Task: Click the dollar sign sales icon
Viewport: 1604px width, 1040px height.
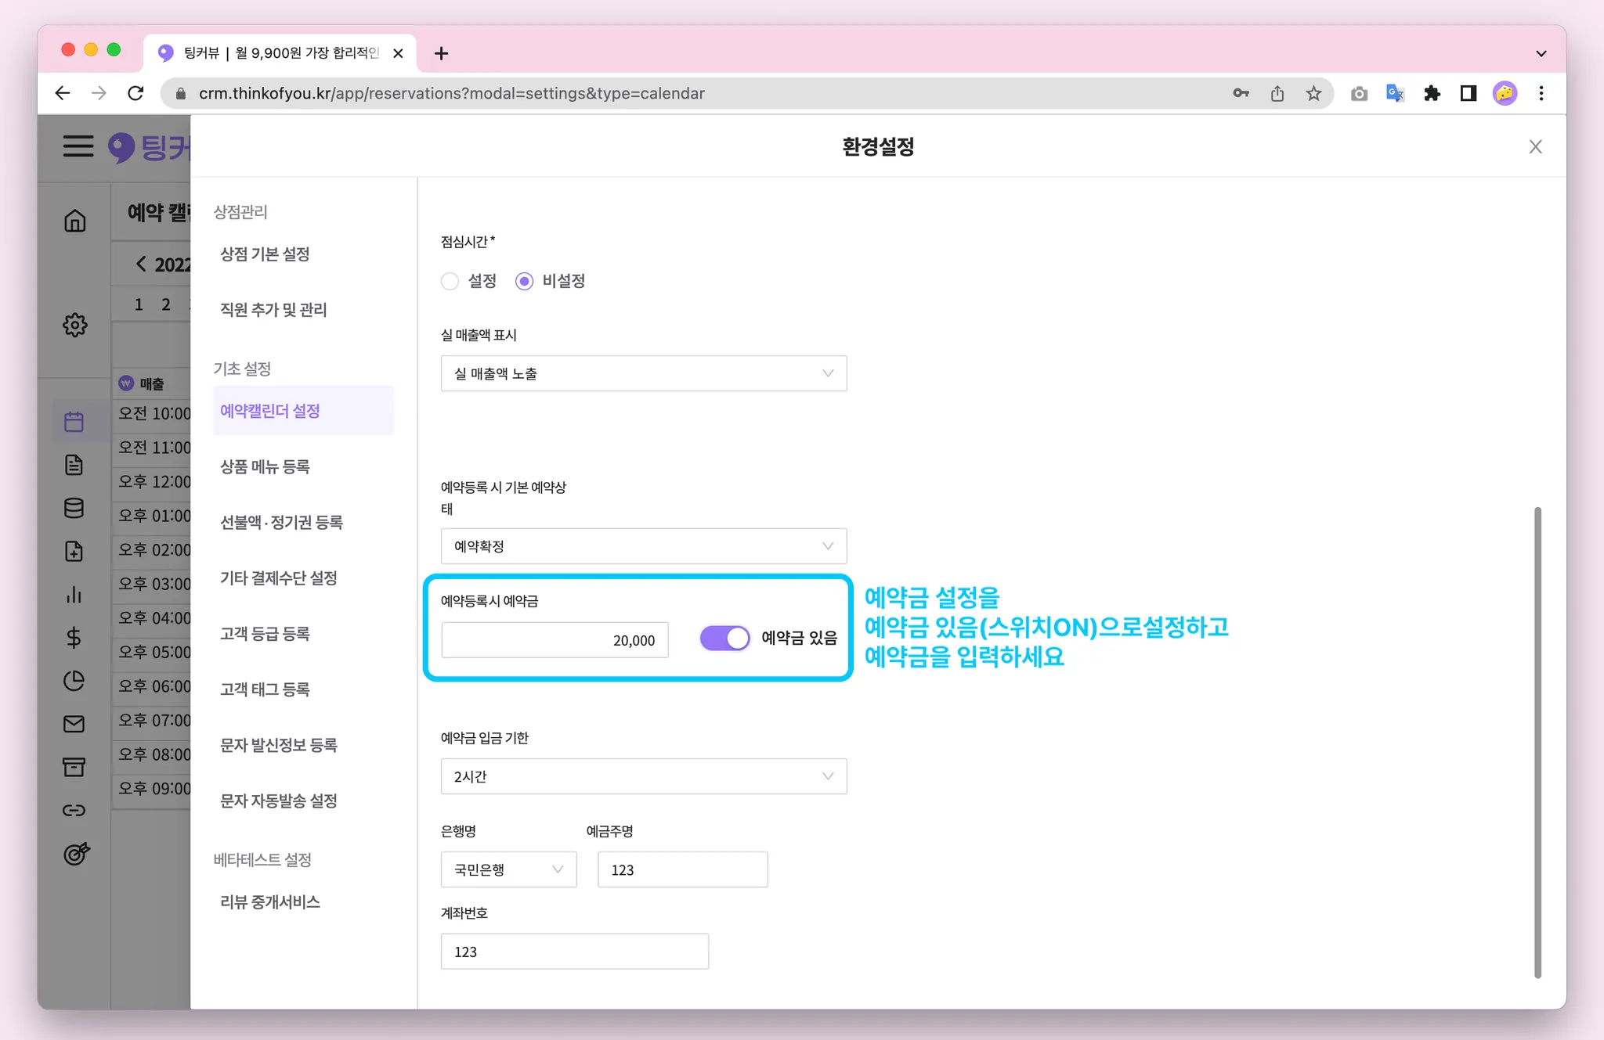Action: [x=74, y=638]
